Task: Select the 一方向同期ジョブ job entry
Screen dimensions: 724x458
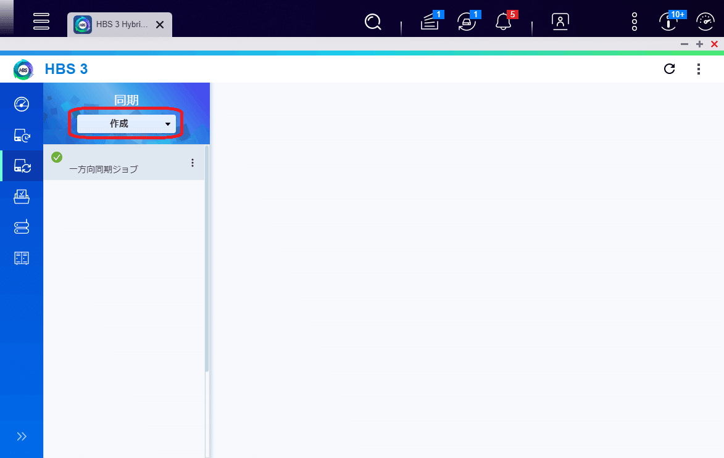Action: coord(123,162)
